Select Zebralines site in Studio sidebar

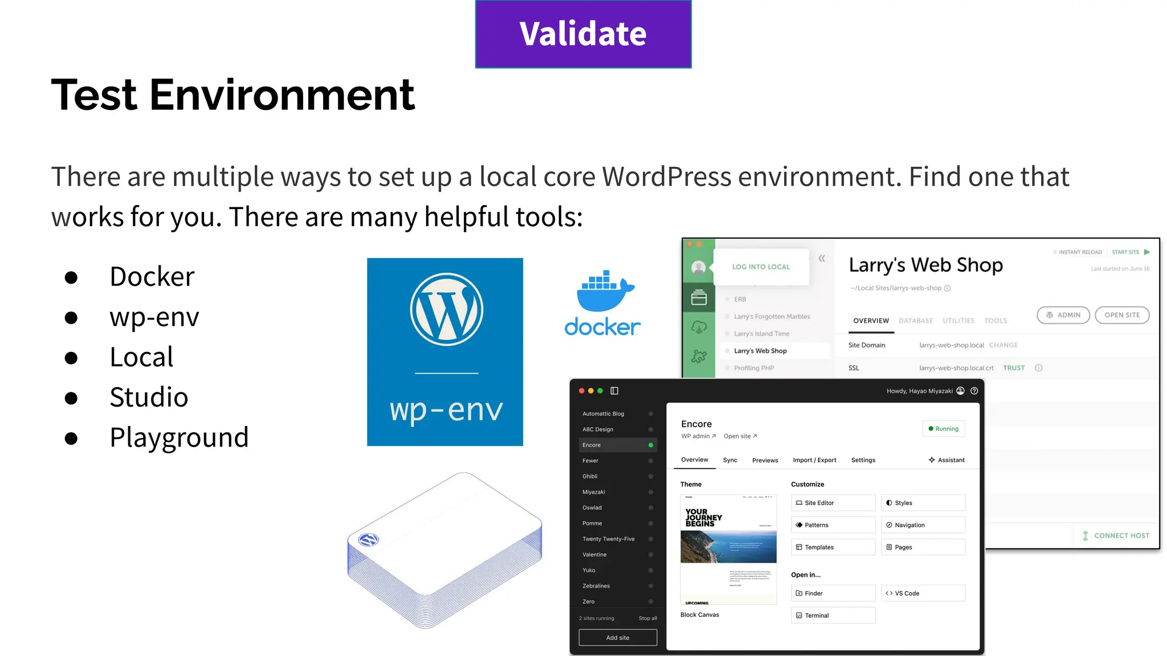(x=618, y=586)
